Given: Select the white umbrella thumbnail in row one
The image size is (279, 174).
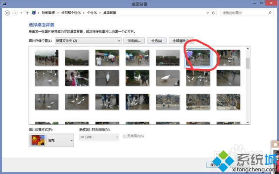Looking at the screenshot, I should click(107, 58).
